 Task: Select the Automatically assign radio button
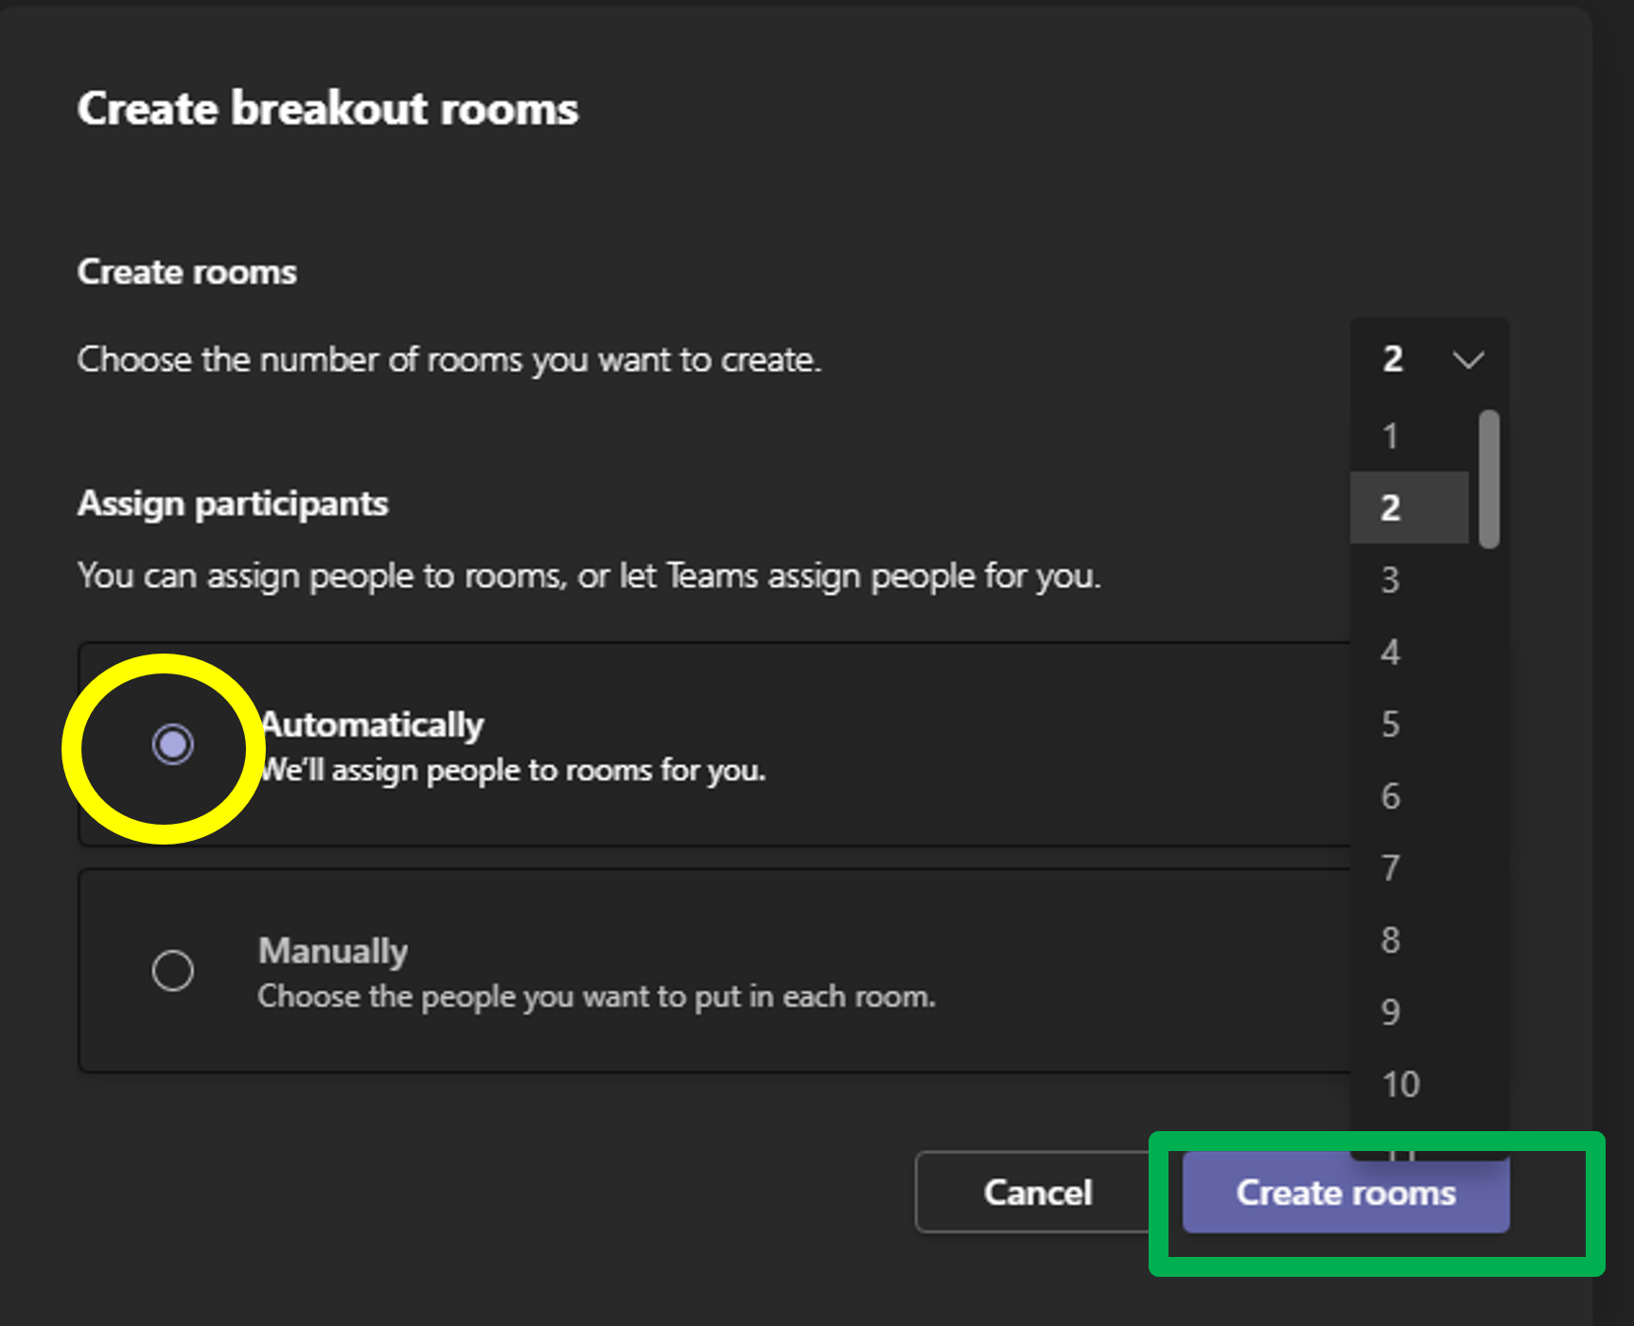(x=172, y=744)
